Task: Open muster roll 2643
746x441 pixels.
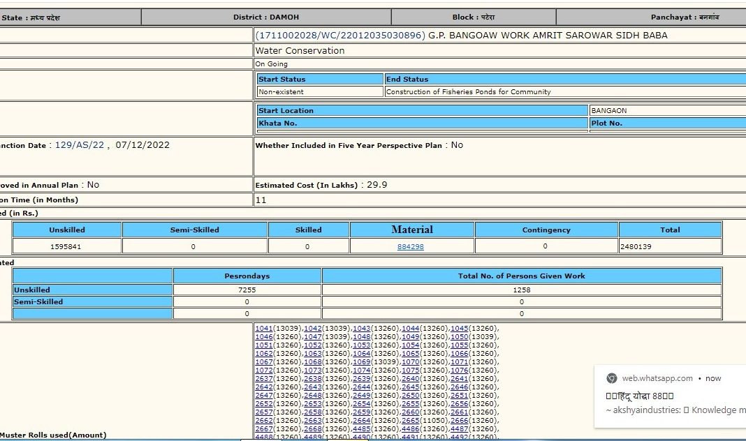Action: coord(313,387)
